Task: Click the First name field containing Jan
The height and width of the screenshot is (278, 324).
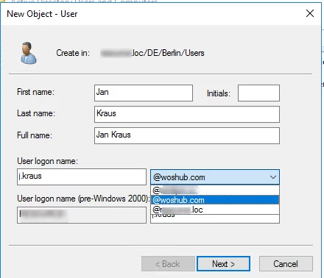Action: pyautogui.click(x=144, y=93)
